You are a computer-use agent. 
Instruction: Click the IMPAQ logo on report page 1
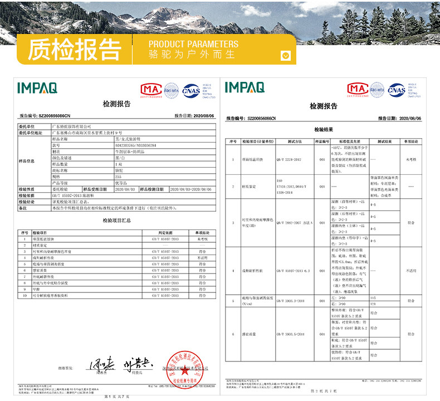[x=37, y=88]
